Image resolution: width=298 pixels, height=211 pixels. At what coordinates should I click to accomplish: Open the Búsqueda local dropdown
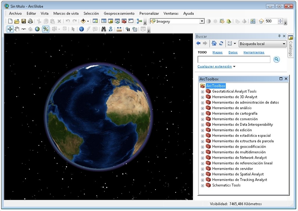[x=284, y=44]
